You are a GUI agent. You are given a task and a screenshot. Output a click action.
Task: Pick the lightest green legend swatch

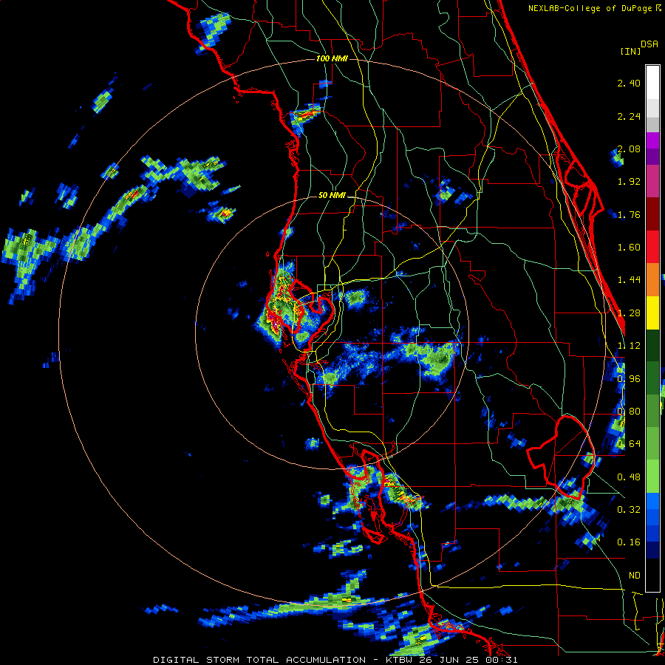(x=652, y=477)
